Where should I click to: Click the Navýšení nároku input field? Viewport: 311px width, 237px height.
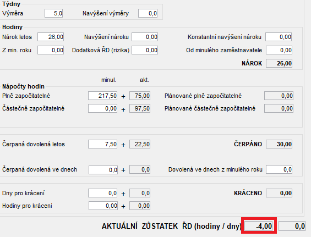[x=145, y=37]
